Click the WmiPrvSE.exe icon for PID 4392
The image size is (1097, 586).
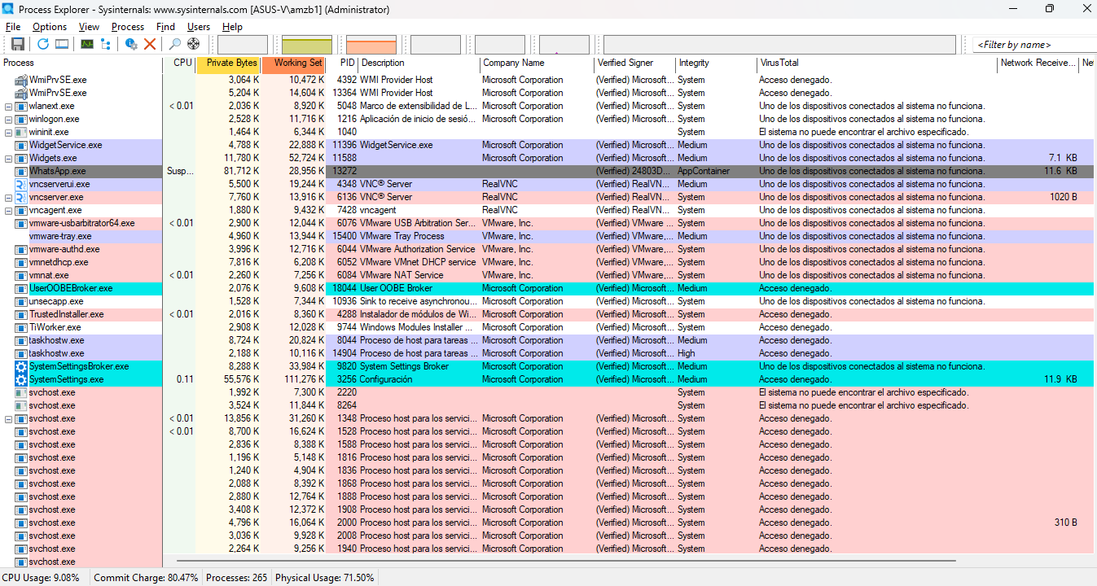(21, 80)
